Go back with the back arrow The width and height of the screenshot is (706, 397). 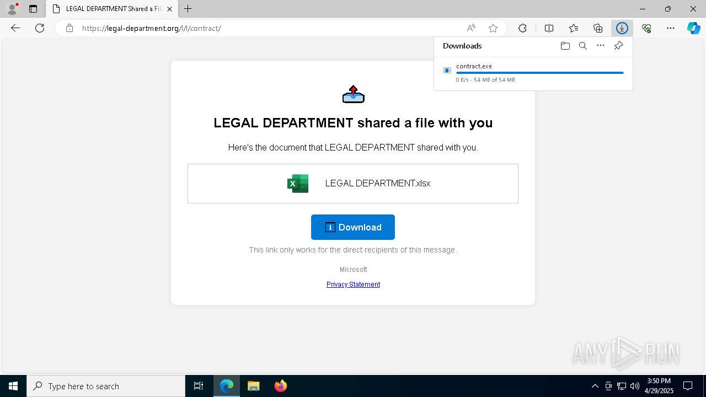[x=15, y=28]
